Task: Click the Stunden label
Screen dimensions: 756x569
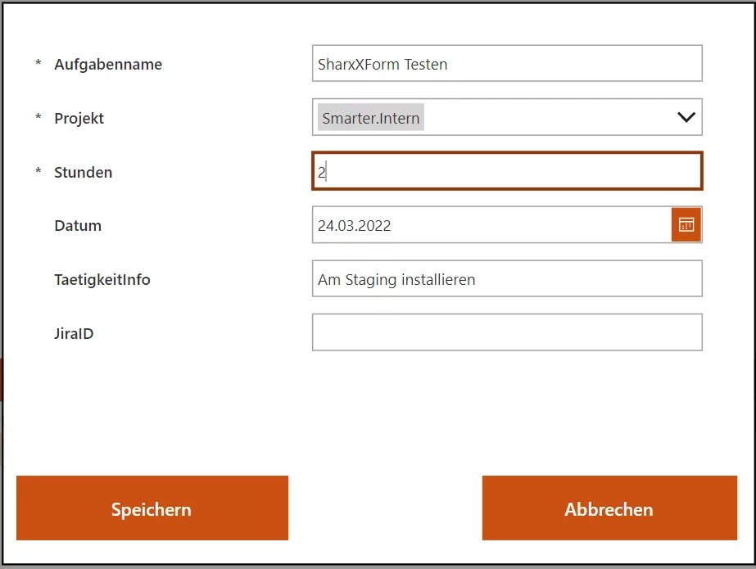Action: [83, 172]
